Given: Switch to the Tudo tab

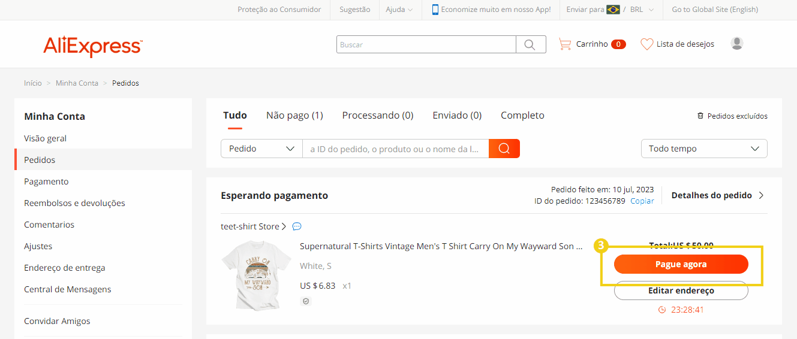Looking at the screenshot, I should click(235, 115).
